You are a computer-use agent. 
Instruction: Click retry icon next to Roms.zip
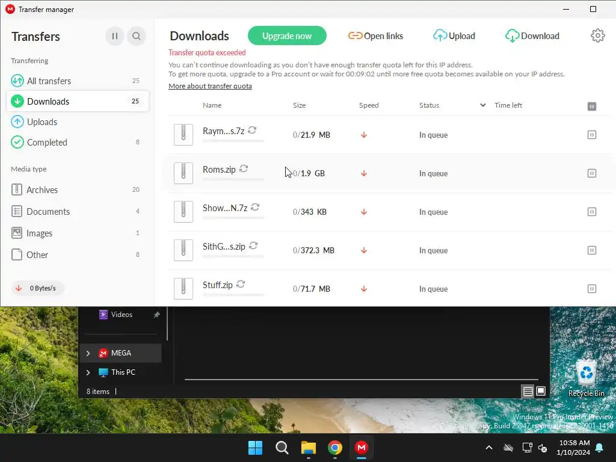tap(244, 168)
